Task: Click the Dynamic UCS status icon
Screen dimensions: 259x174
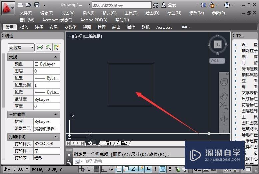Action: 141,169
